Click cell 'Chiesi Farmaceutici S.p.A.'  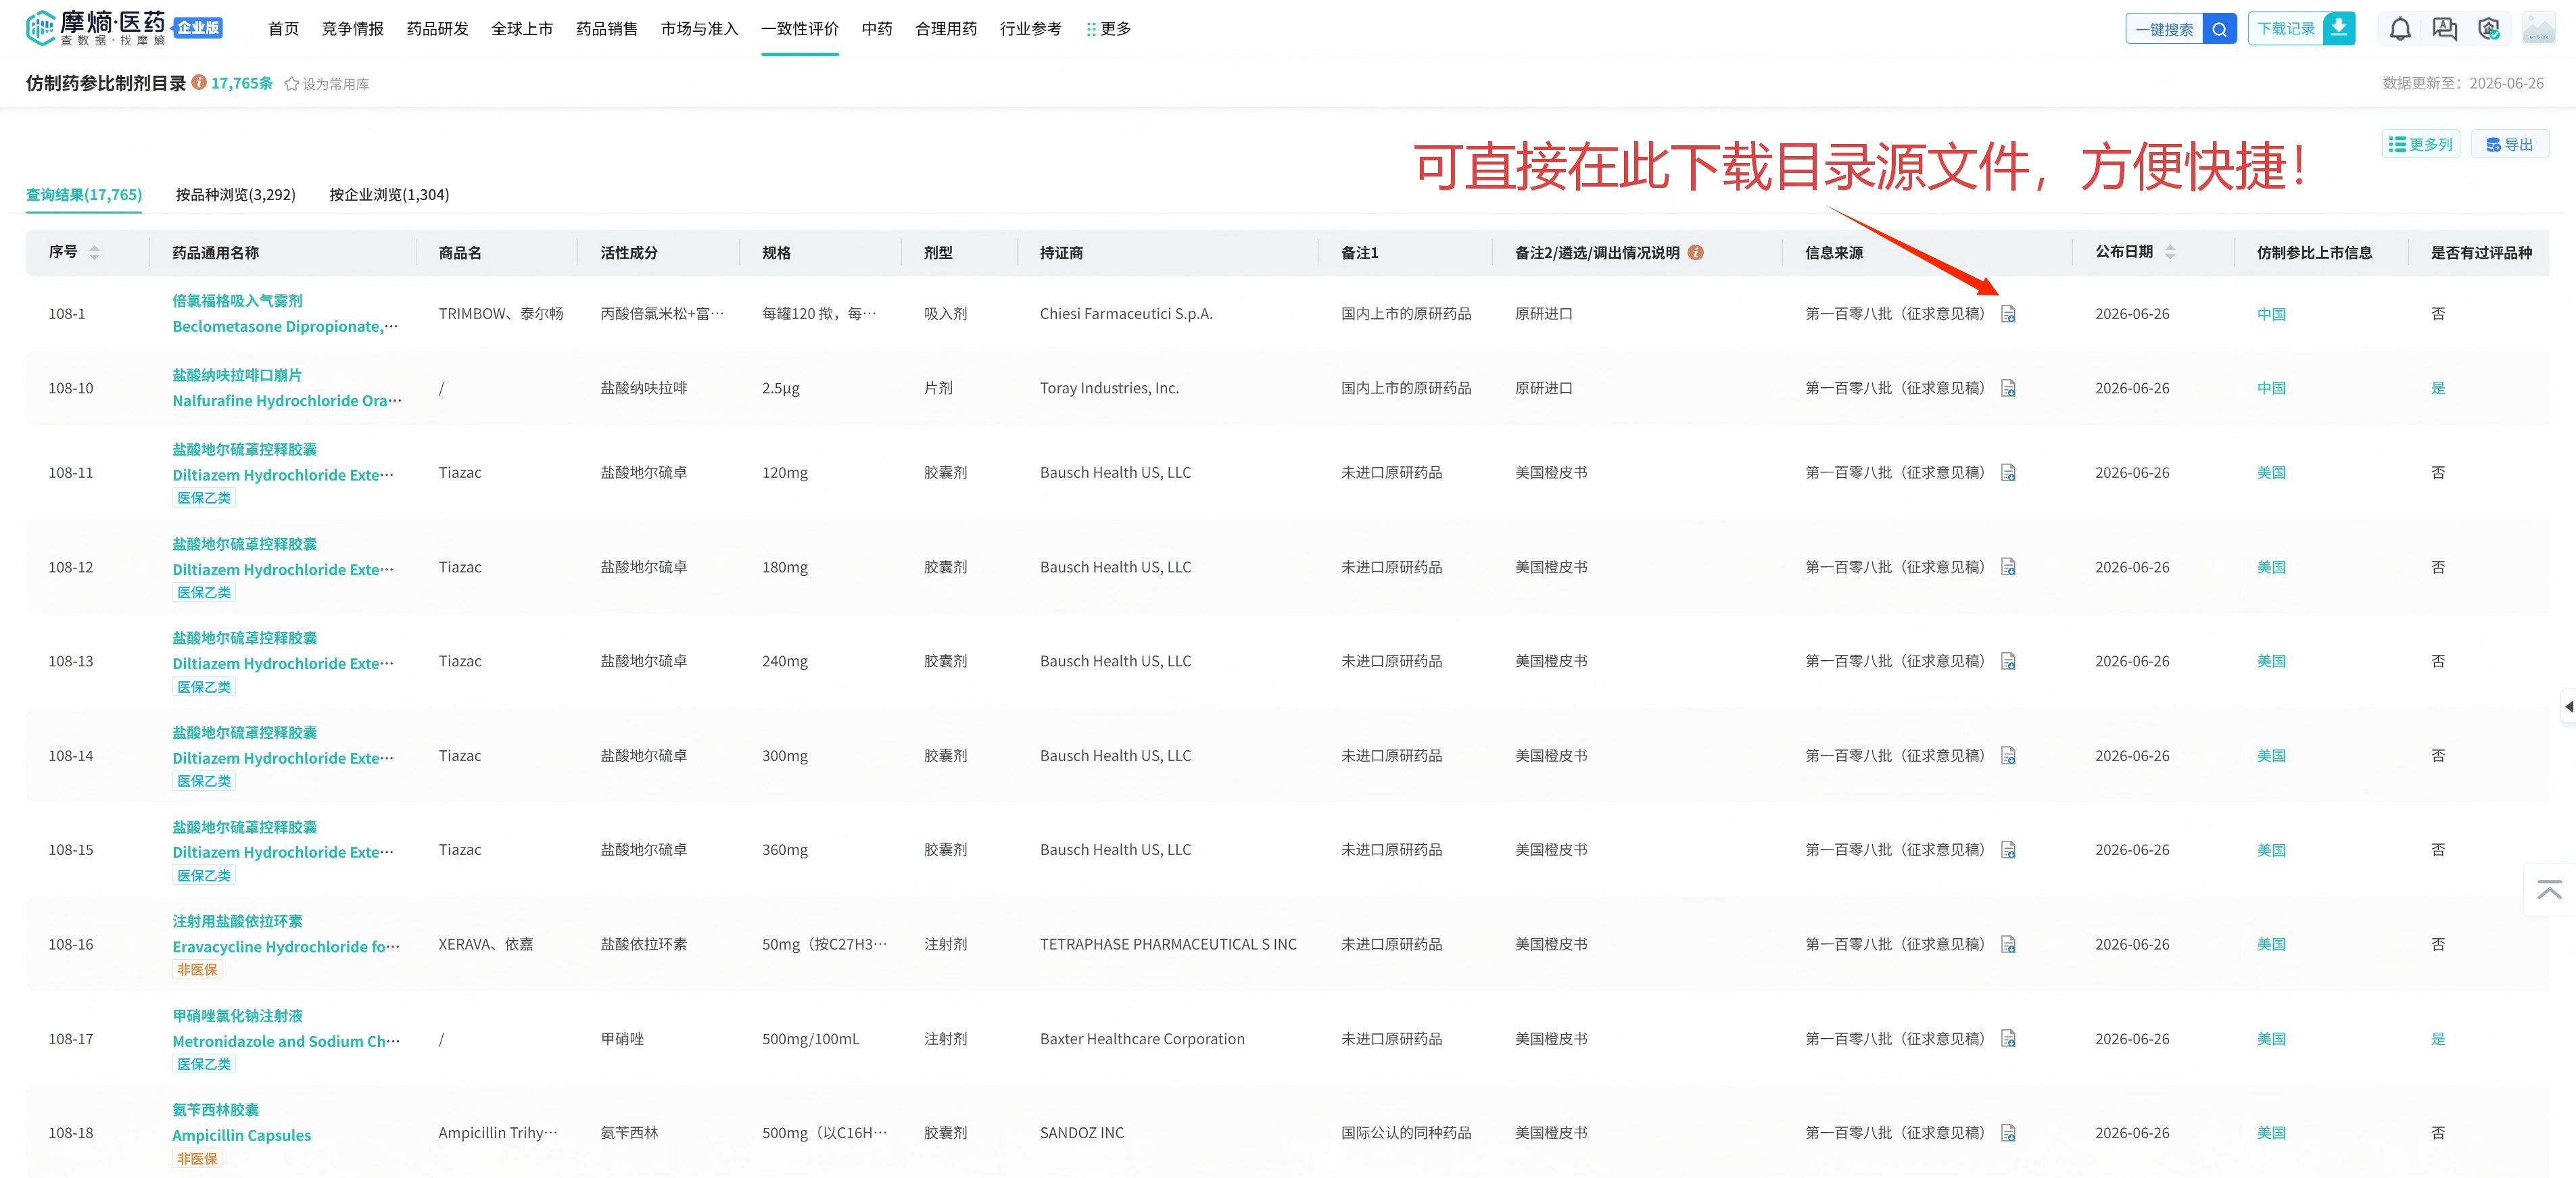click(1126, 314)
